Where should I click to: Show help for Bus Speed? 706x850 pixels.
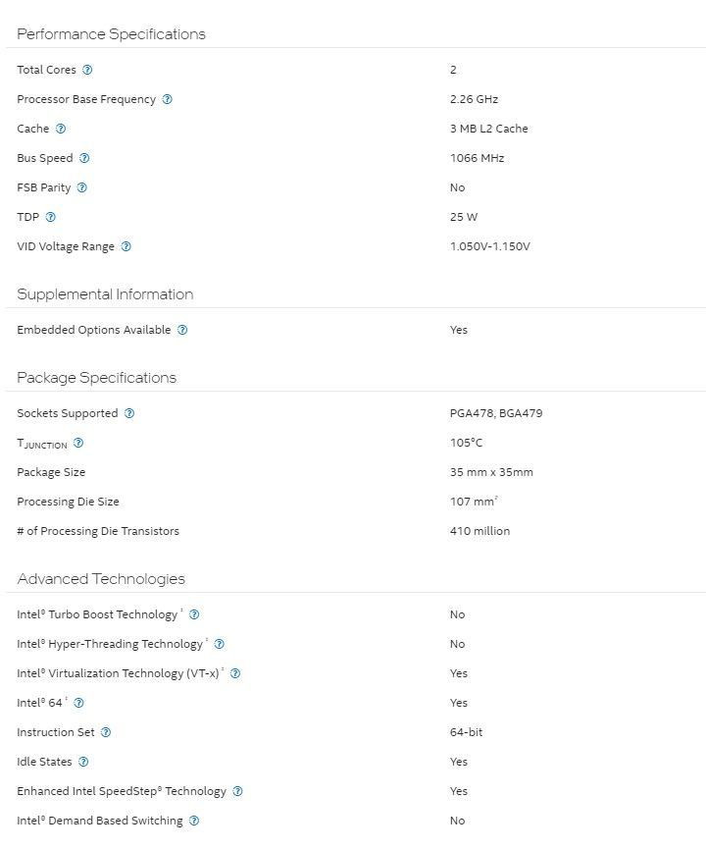click(x=84, y=158)
